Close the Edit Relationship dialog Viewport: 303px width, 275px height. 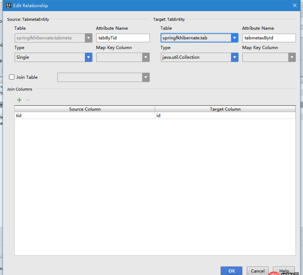(x=294, y=6)
